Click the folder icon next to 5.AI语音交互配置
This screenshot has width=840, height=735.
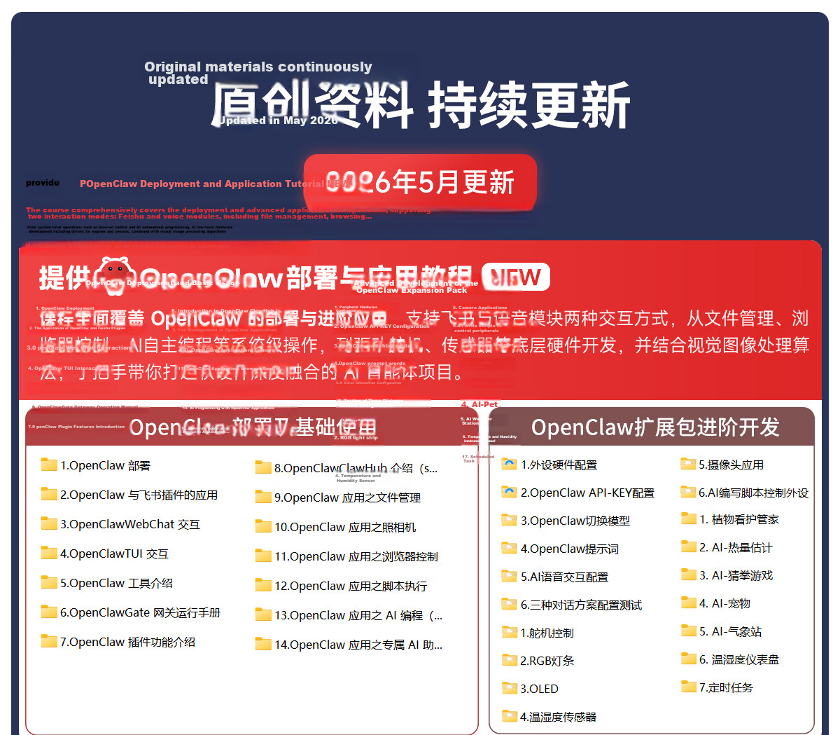click(510, 576)
